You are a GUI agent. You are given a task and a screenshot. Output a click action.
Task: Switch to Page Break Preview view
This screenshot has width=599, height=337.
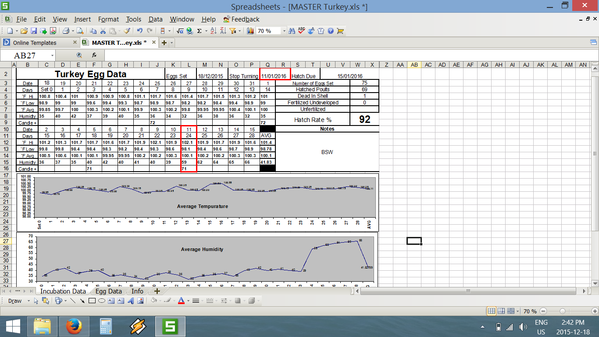pyautogui.click(x=501, y=311)
